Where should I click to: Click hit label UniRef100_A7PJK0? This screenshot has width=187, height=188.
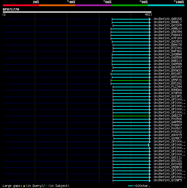[168, 38]
